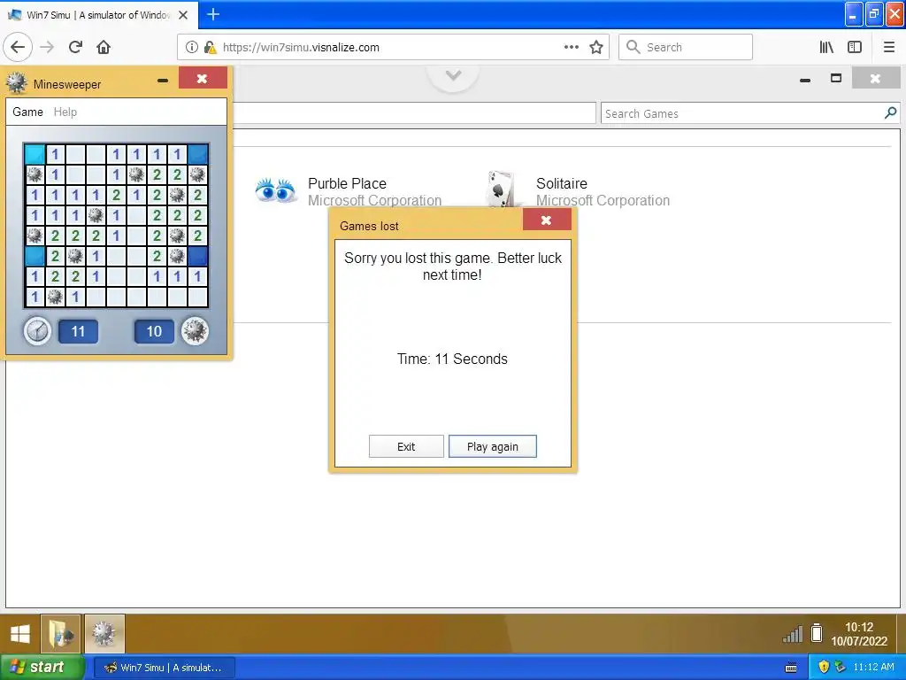The image size is (906, 680).
Task: Open the Game menu in Minesweeper
Action: 27,112
